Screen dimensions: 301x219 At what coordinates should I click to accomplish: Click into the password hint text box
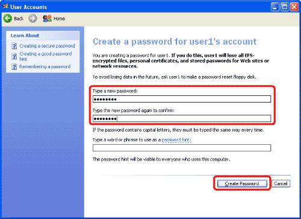(182, 148)
